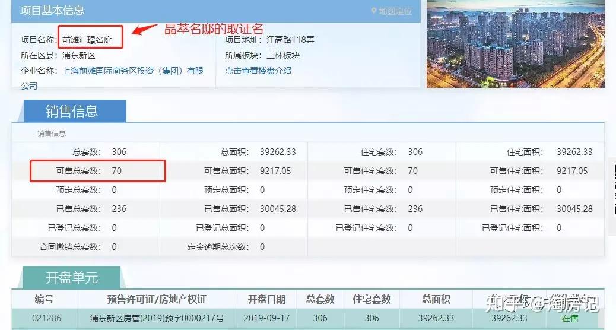
Task: Click project name 前滩汇璟名庭
Action: [x=87, y=40]
